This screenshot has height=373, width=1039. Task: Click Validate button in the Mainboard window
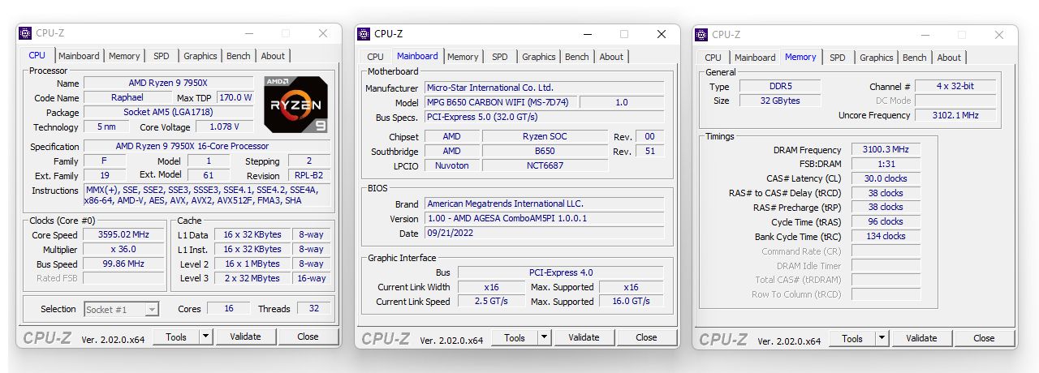click(x=584, y=337)
